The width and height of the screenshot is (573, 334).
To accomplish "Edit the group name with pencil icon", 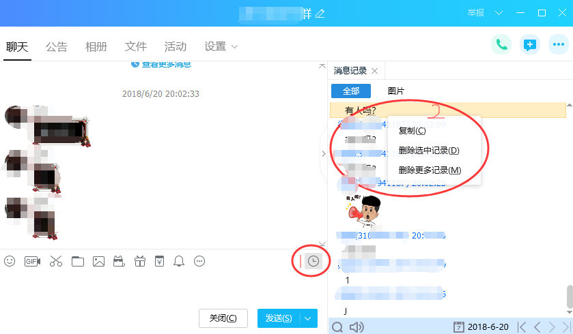I will (x=320, y=14).
